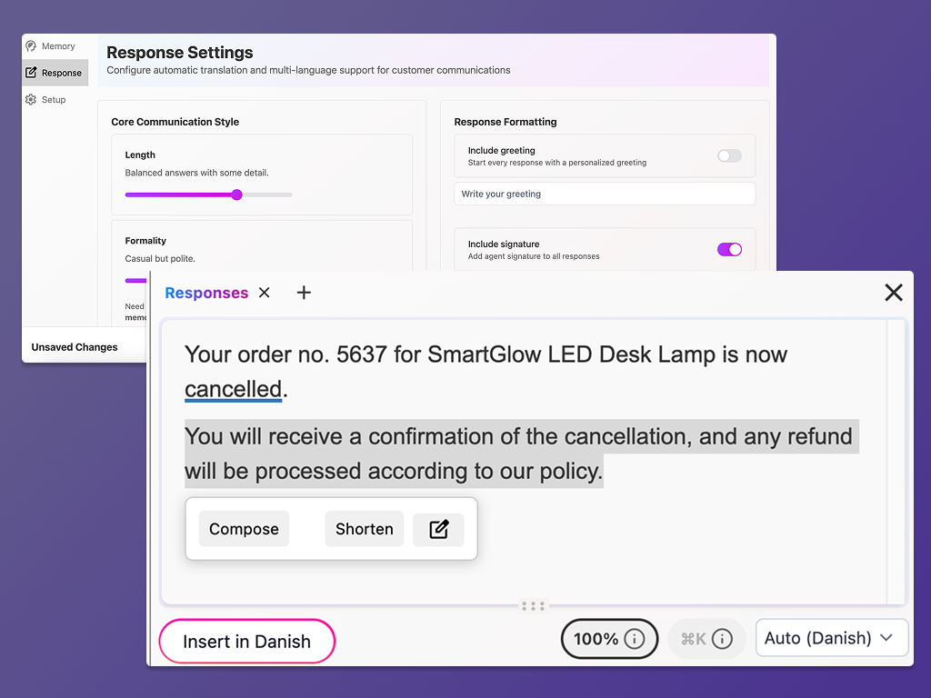Click the info icon beside the ⌘K shortcut

point(721,639)
